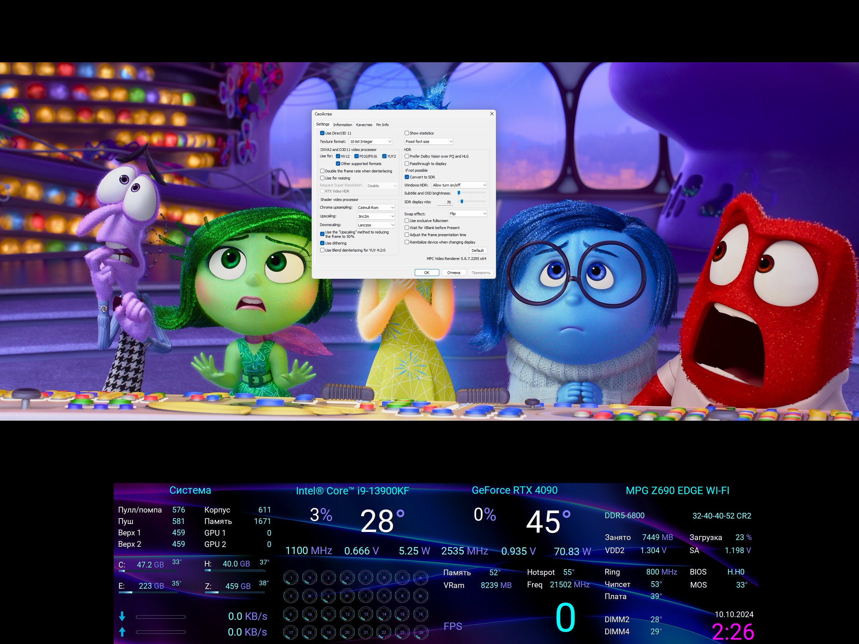Expand the Windows HDR dropdown
The image size is (859, 644).
(459, 185)
